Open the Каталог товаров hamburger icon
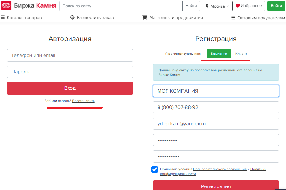 coord(3,17)
